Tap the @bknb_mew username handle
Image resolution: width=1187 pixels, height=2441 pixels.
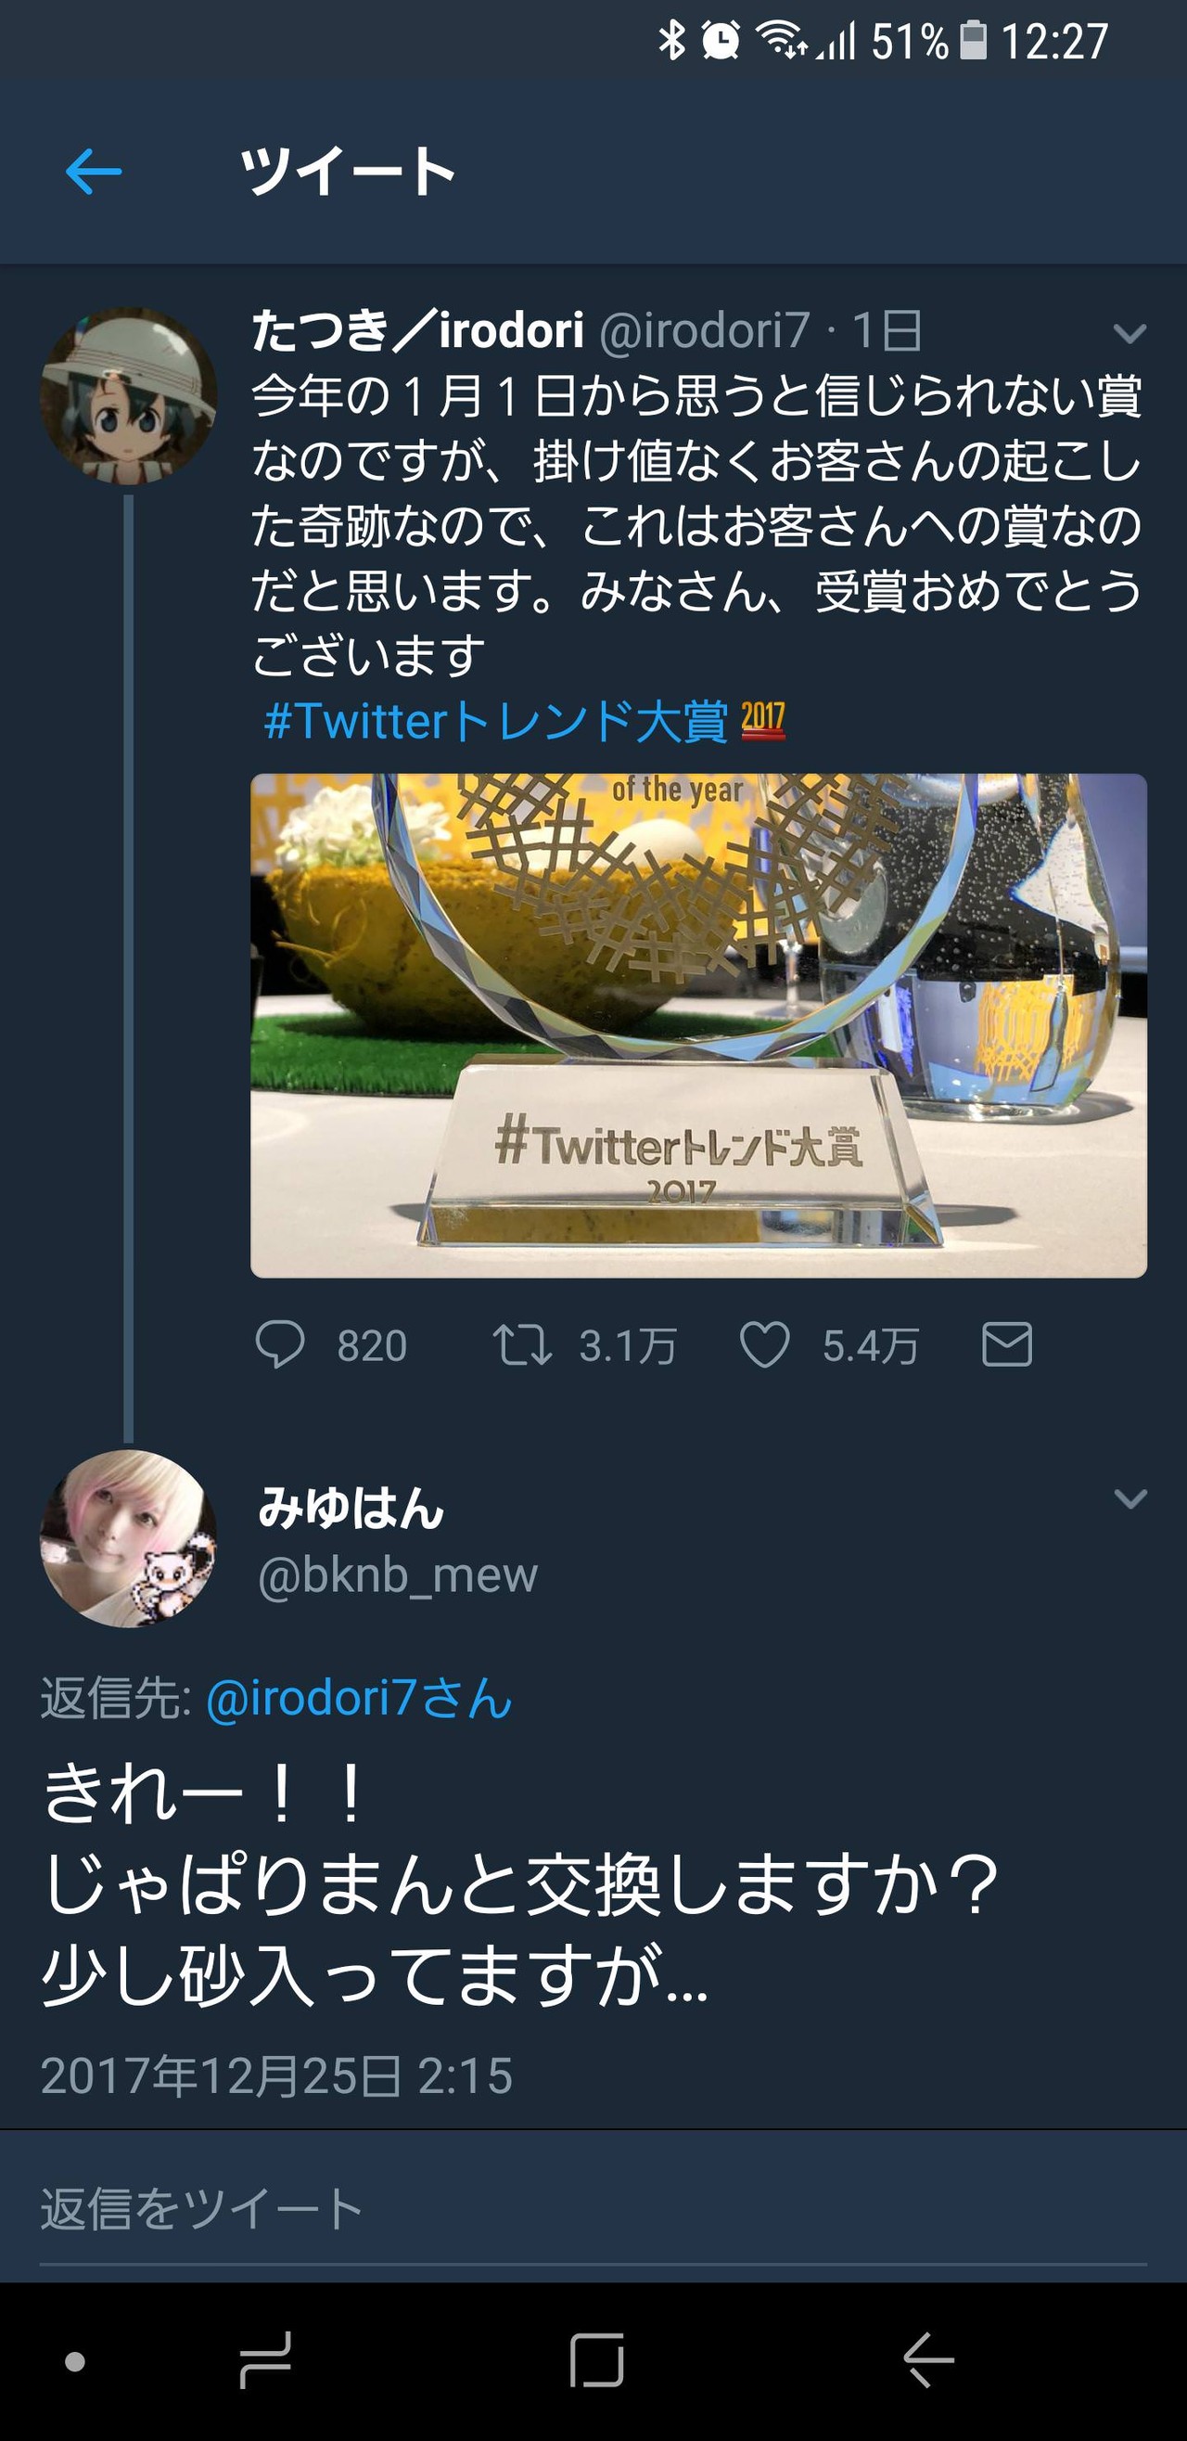pyautogui.click(x=398, y=1574)
